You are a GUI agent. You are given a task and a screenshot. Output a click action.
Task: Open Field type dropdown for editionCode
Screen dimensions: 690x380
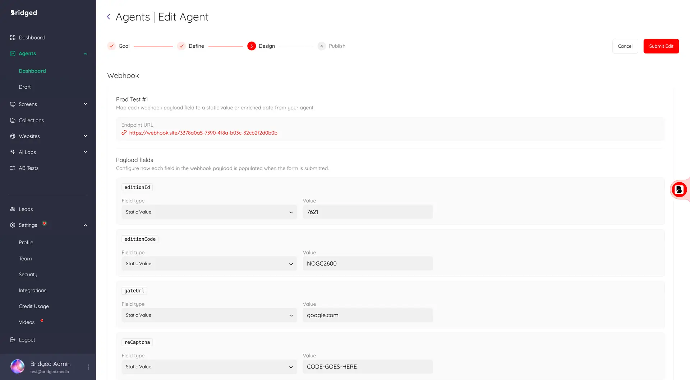pos(209,264)
